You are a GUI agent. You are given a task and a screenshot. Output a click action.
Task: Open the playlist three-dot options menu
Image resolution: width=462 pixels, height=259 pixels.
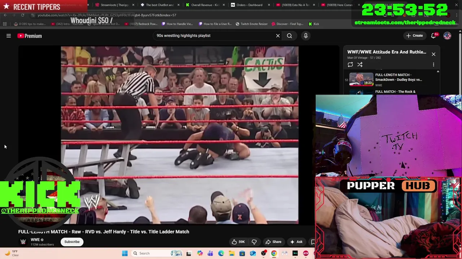pyautogui.click(x=433, y=65)
